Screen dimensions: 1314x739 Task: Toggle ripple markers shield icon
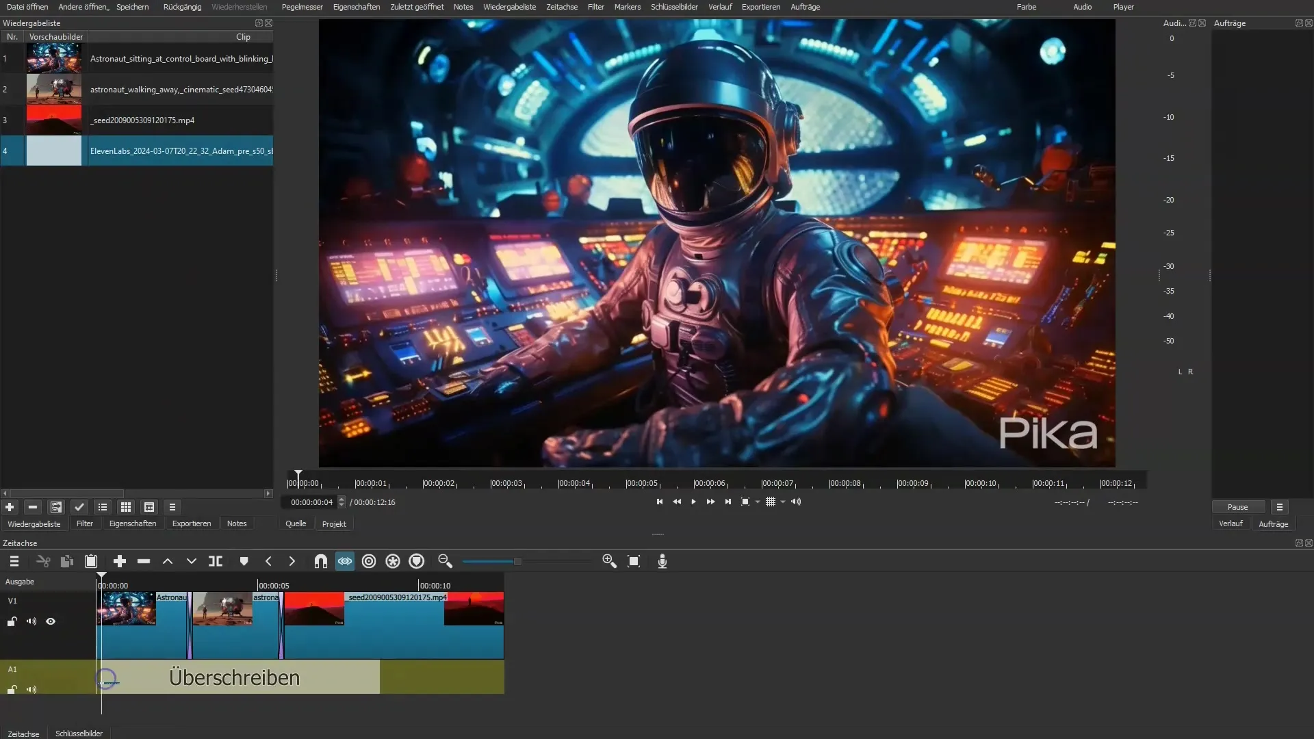(x=417, y=561)
